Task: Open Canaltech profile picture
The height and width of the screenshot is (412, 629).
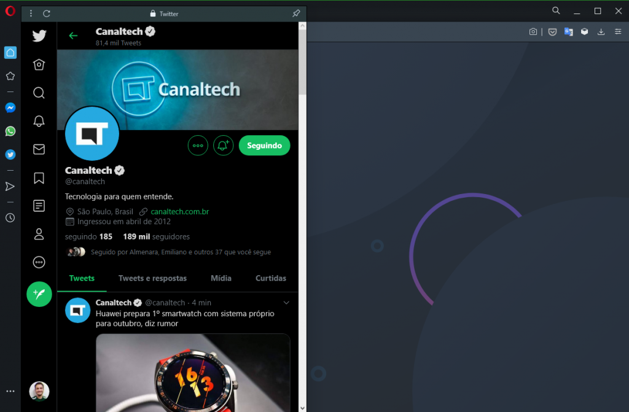Action: 92,134
